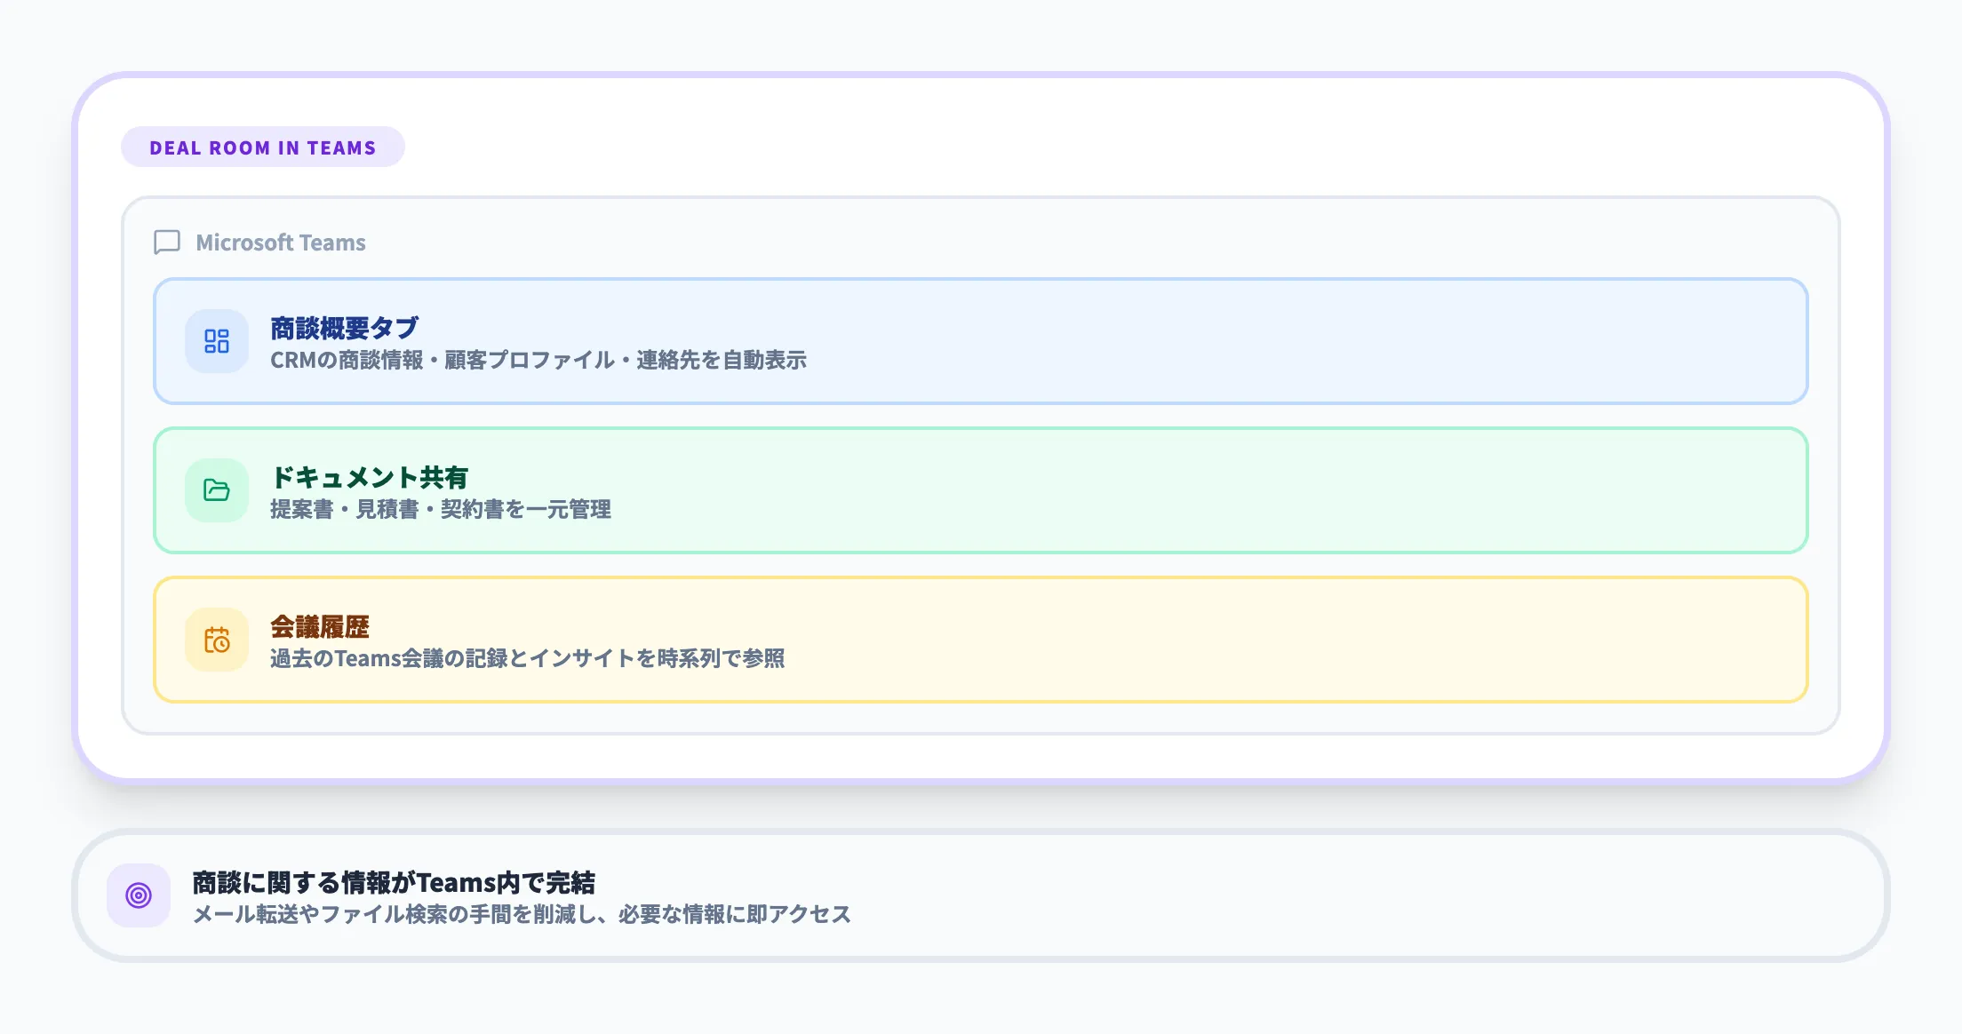This screenshot has height=1034, width=1962.
Task: Click the メール転送やファイル検索 summary text
Action: (522, 914)
